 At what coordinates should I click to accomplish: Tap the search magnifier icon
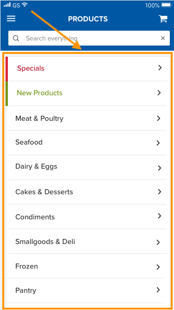[16, 38]
